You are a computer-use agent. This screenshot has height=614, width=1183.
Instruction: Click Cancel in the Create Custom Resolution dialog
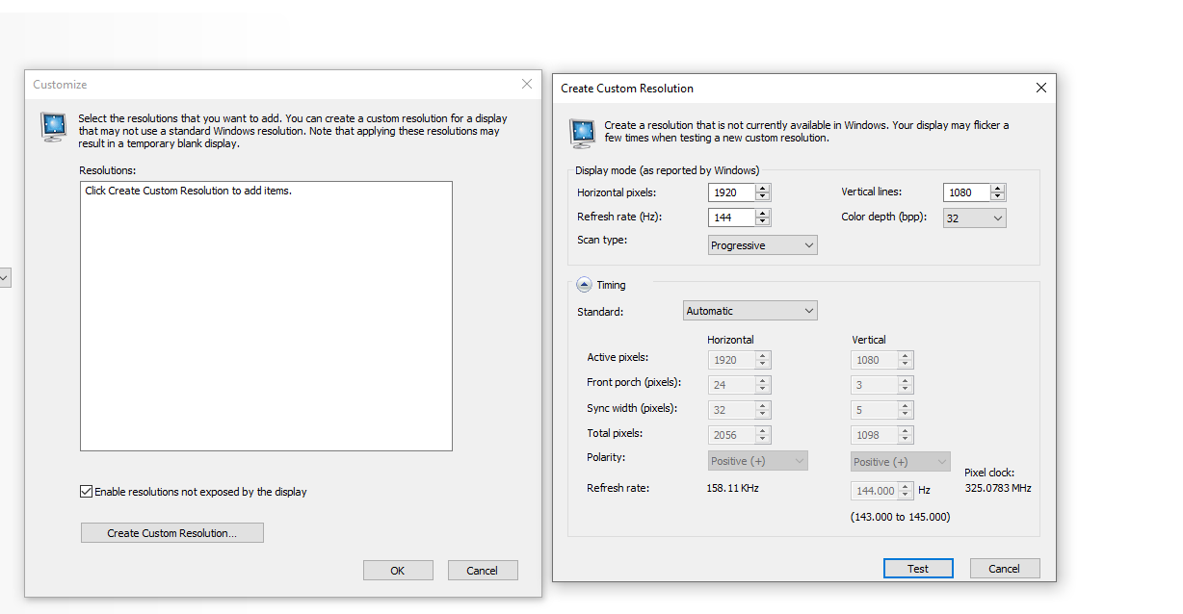point(1005,568)
